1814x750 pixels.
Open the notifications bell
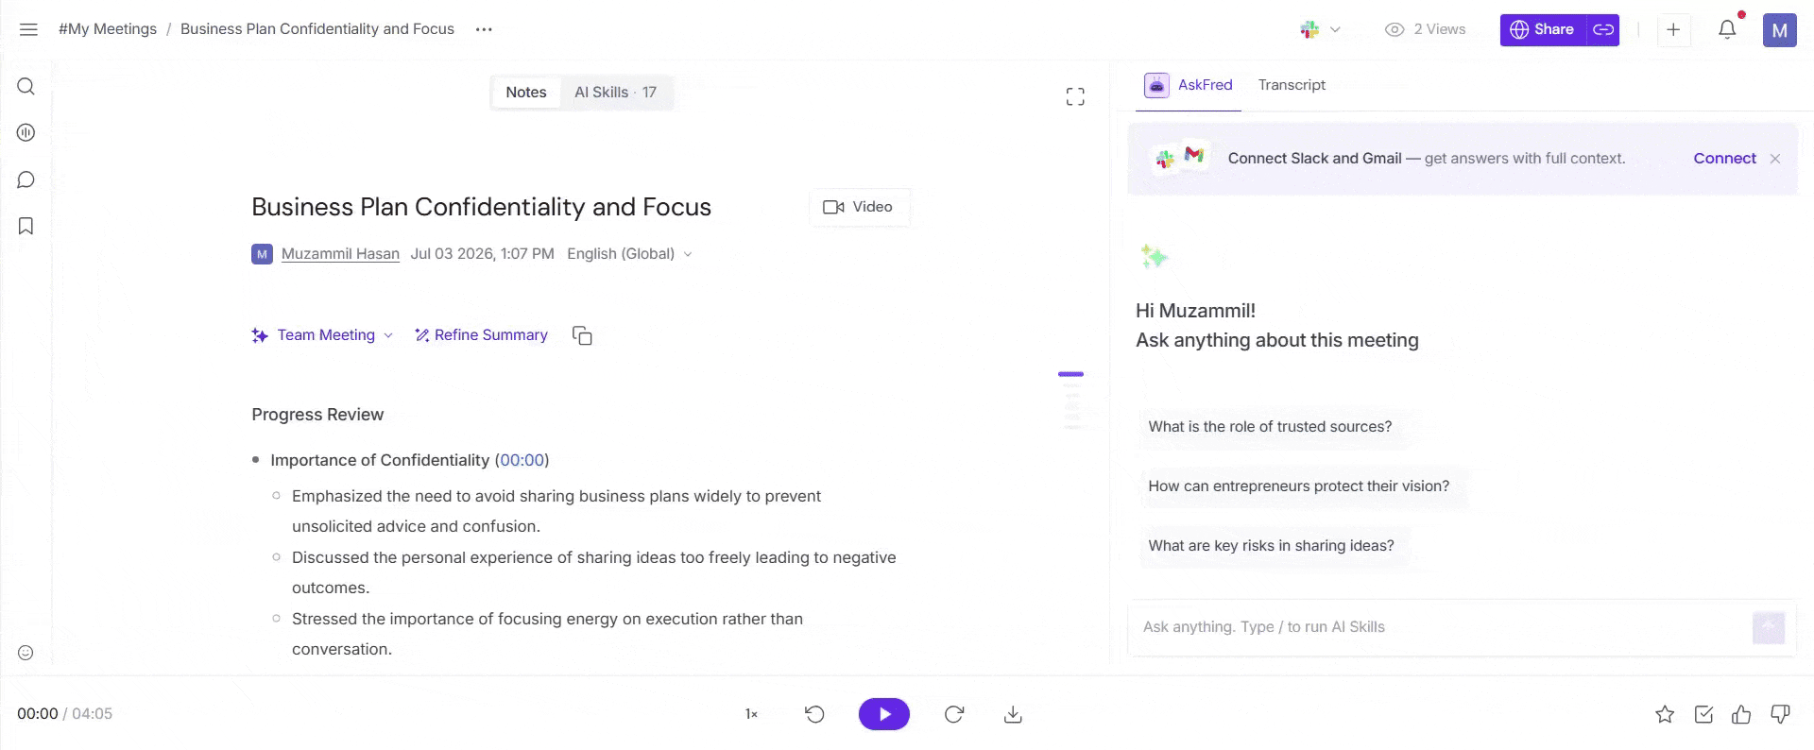1727,29
